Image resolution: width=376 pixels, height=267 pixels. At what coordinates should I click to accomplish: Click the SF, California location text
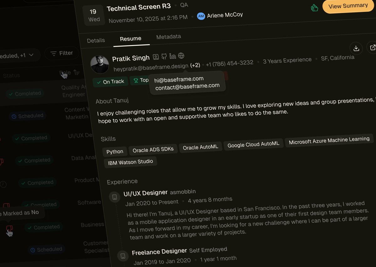click(x=338, y=58)
